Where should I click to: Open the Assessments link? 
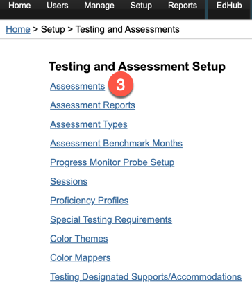pos(78,86)
